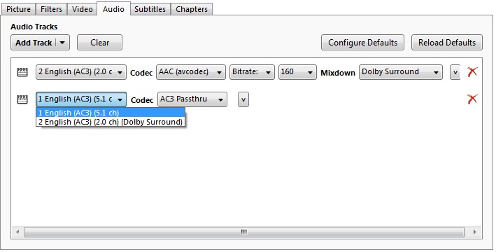Viewport: 496px width, 252px height.
Task: Open the Chapters tab
Action: (x=192, y=9)
